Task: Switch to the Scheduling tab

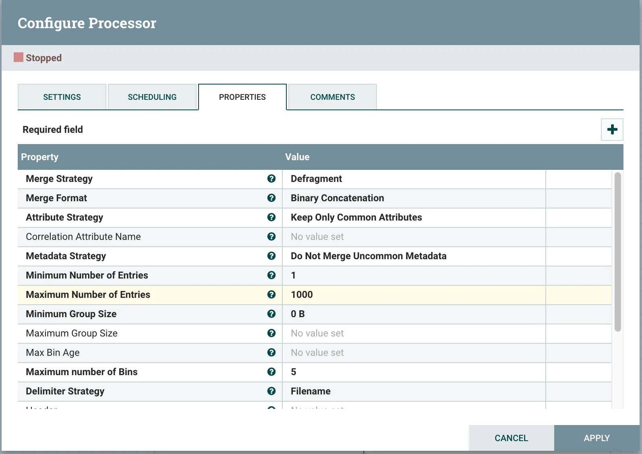Action: [x=152, y=97]
